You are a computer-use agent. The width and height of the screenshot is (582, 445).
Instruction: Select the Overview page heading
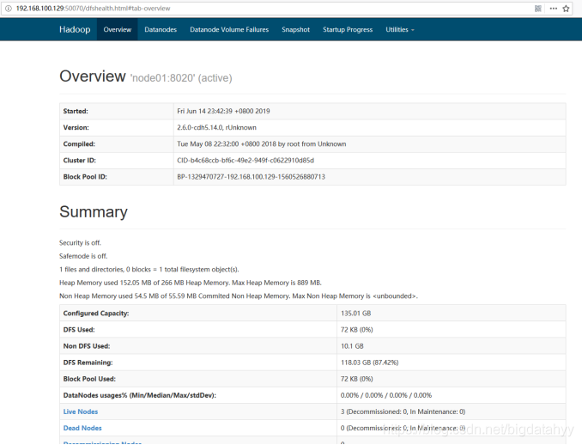point(93,76)
